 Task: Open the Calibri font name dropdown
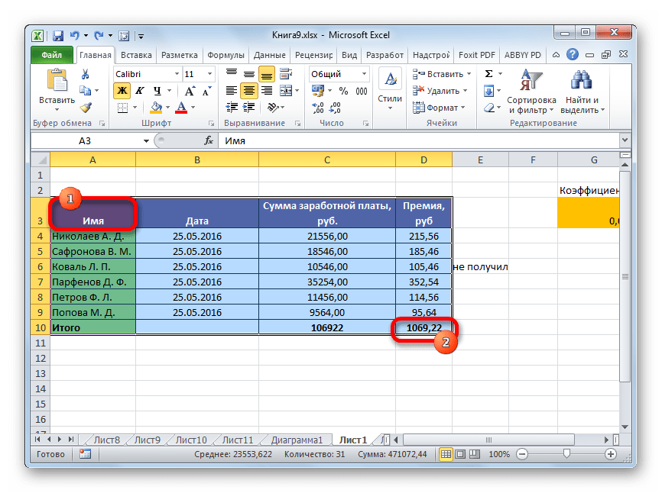pos(174,74)
